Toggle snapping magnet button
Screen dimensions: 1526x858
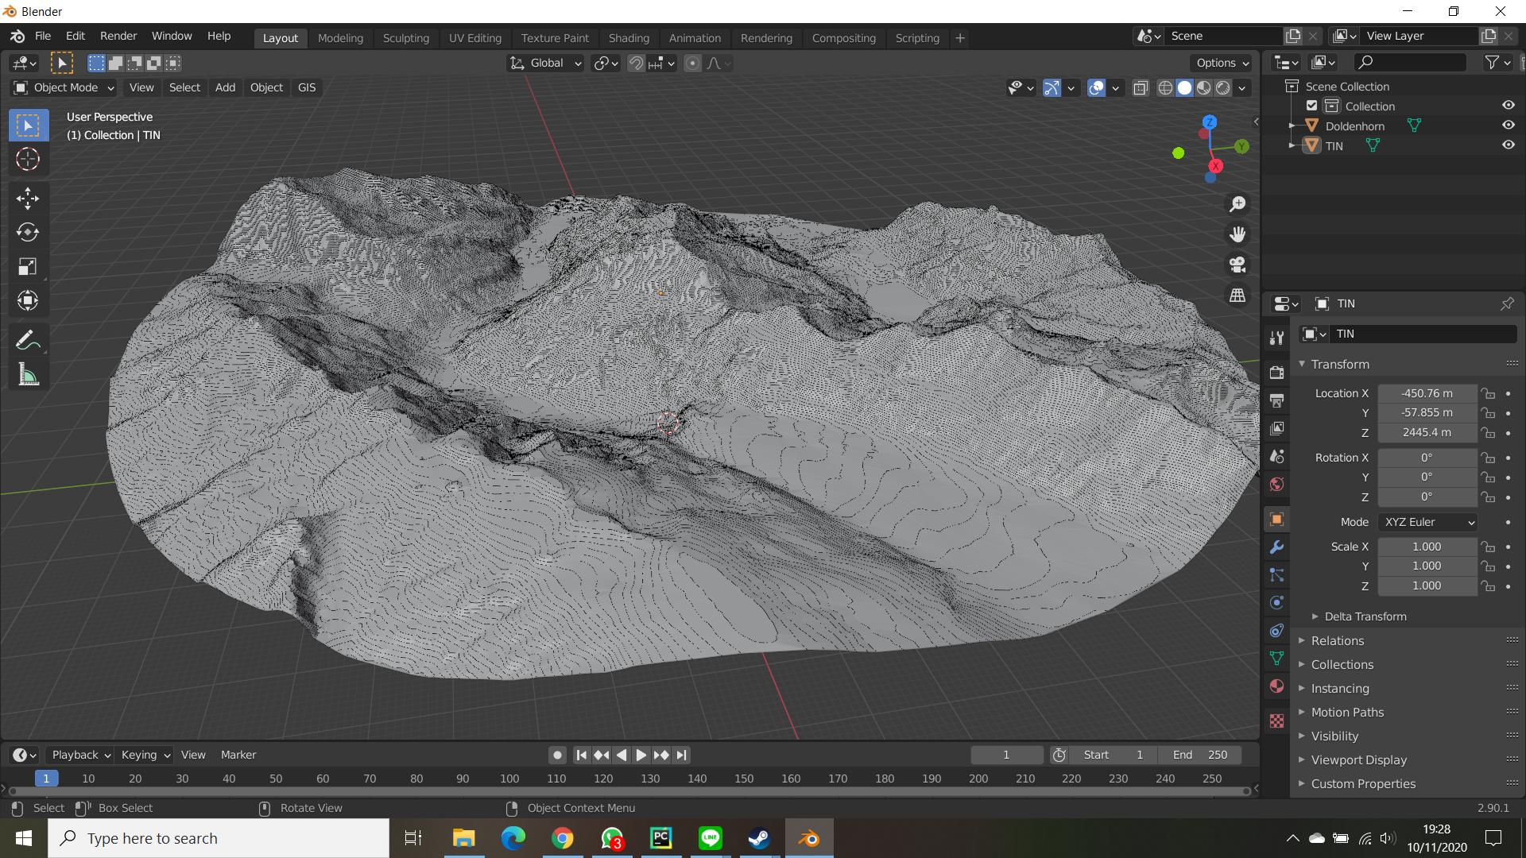pos(636,63)
